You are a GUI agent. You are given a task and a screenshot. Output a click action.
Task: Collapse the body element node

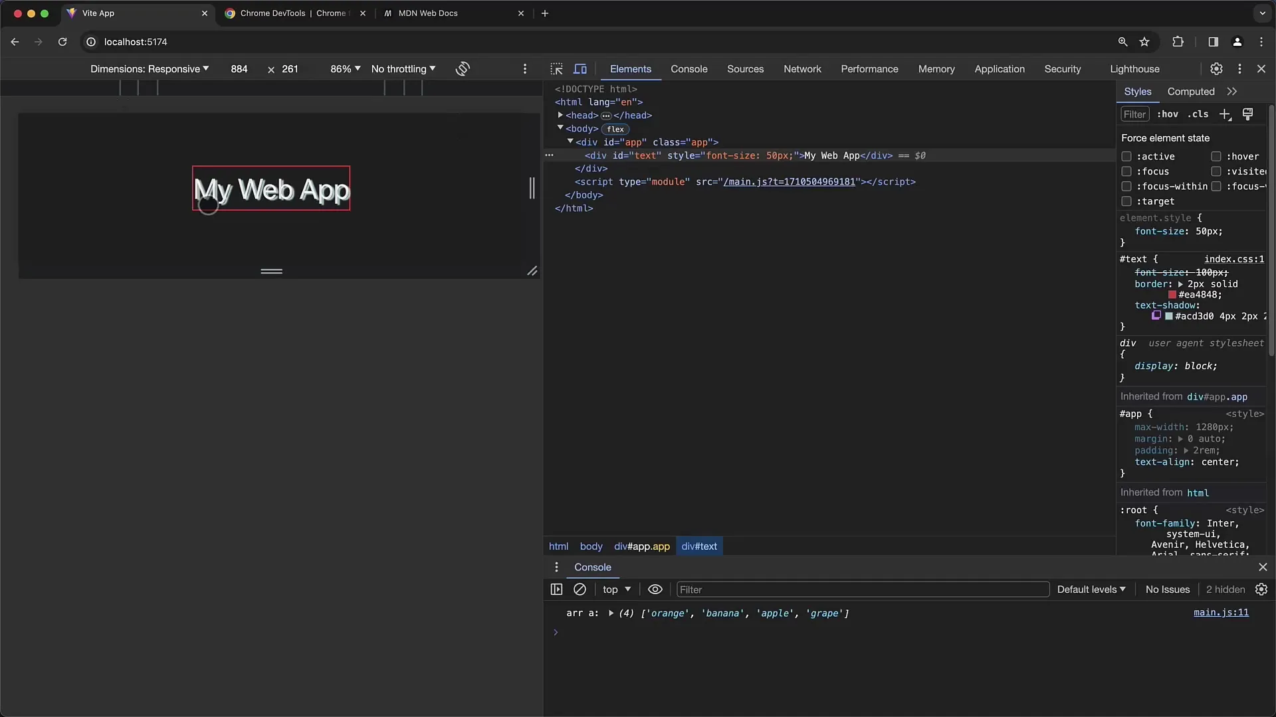(x=560, y=128)
